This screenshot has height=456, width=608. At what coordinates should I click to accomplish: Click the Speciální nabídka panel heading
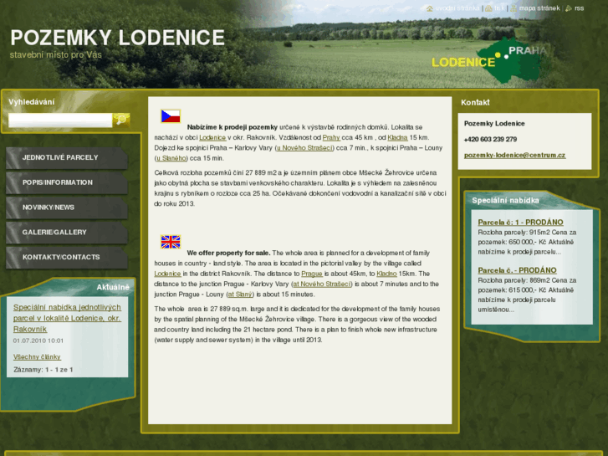(x=505, y=200)
